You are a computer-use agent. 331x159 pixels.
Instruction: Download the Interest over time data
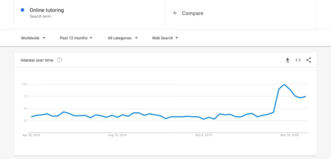click(x=287, y=60)
